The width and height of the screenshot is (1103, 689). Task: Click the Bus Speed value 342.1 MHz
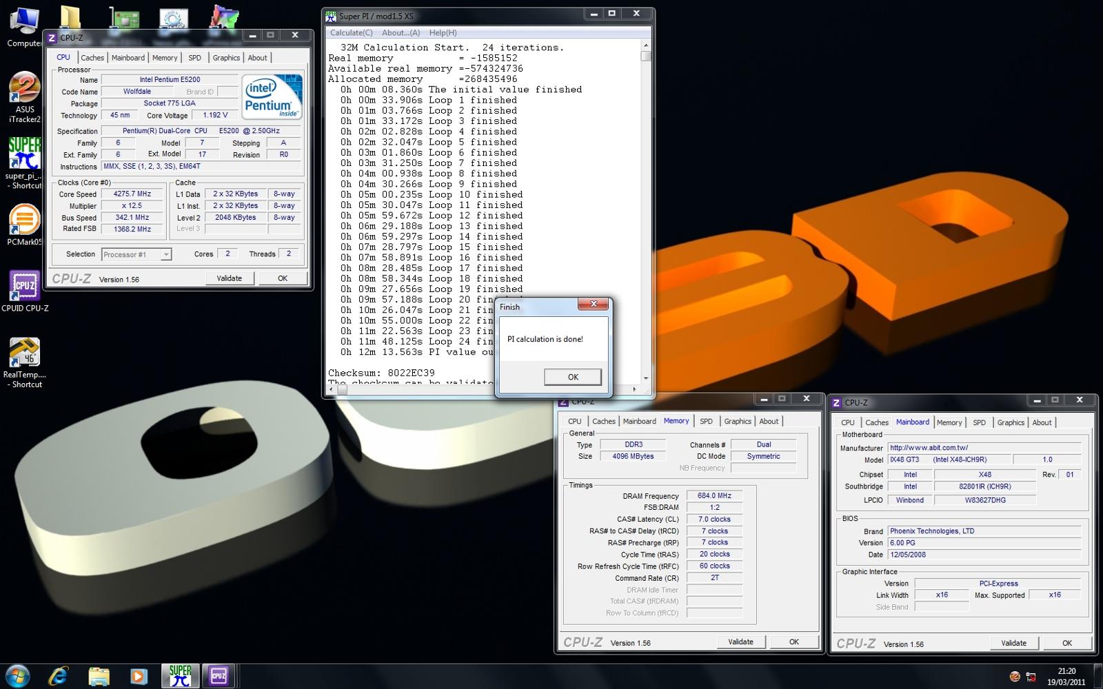click(x=132, y=218)
